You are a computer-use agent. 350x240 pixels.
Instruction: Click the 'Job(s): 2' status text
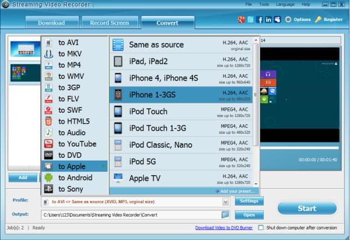[x=15, y=228]
